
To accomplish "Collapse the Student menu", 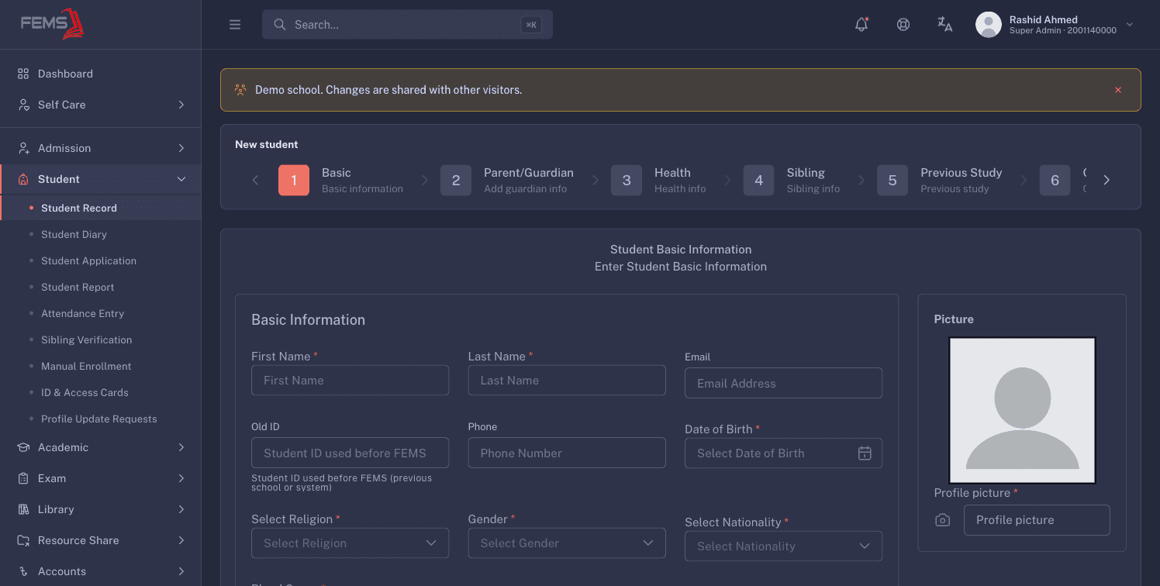I will coord(100,179).
